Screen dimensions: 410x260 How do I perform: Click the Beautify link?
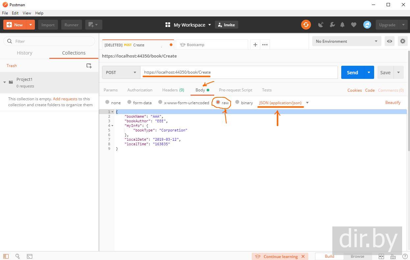pos(393,103)
